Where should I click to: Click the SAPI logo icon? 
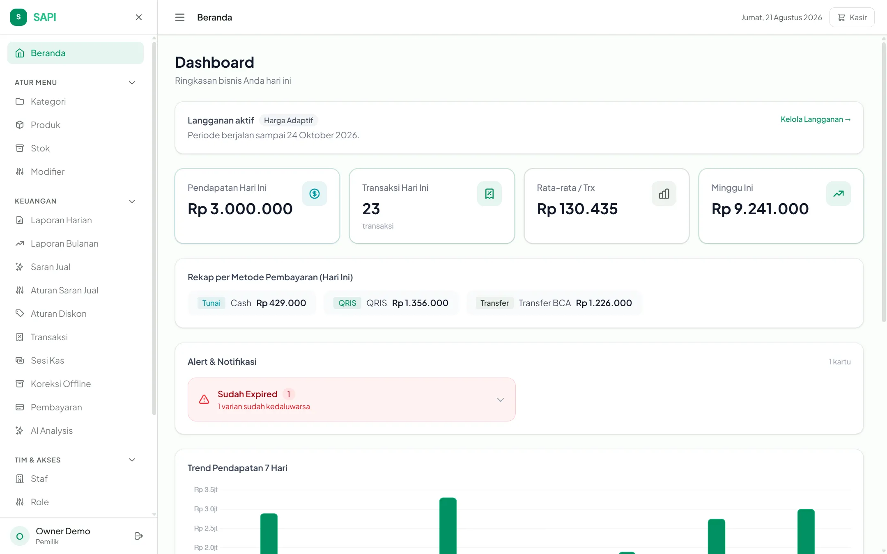tap(18, 17)
